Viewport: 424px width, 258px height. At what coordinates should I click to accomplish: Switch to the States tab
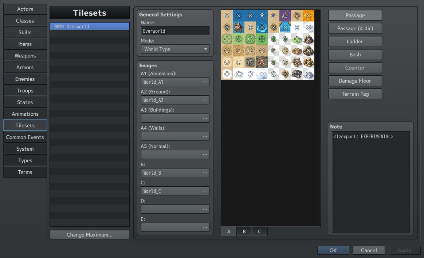point(25,102)
